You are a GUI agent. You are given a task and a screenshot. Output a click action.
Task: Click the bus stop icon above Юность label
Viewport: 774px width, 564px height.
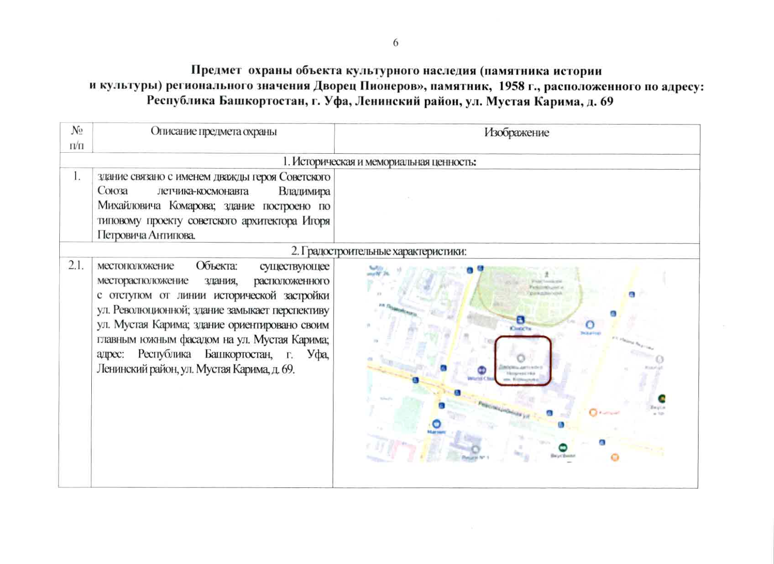(520, 320)
